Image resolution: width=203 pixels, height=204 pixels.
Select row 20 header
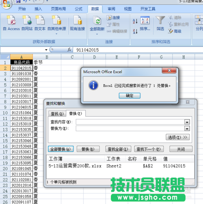coord(5,169)
